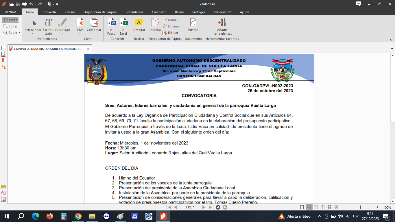This screenshot has width=395, height=222.
Task: Expand the Zoom dropdown
Action: [19, 33]
